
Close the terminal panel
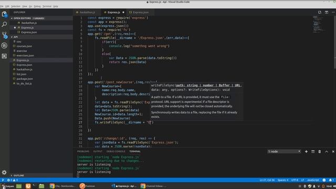click(x=333, y=152)
